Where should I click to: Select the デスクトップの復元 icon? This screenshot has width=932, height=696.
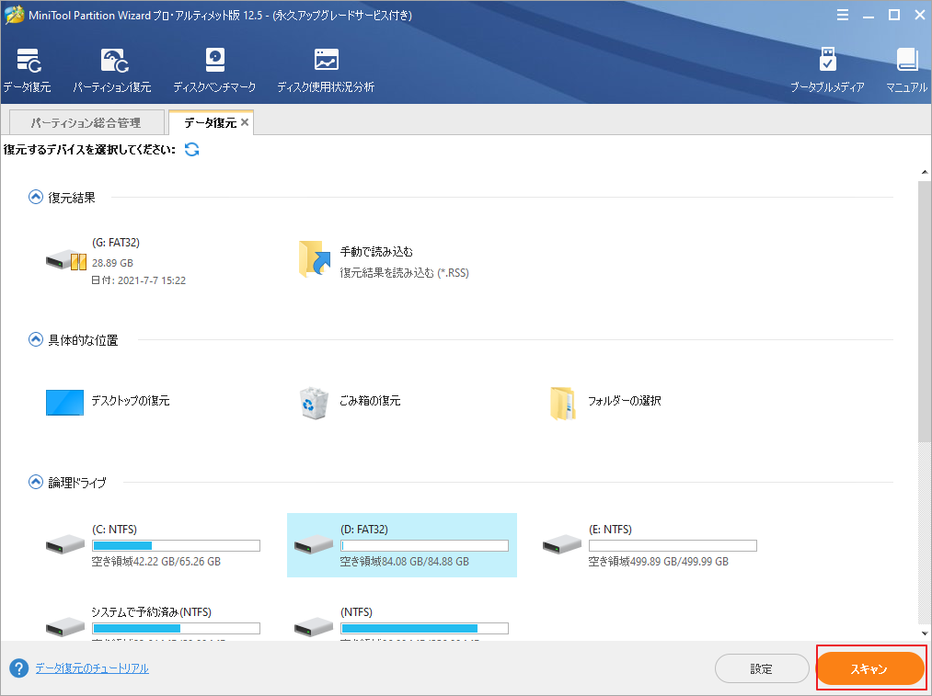tap(64, 402)
